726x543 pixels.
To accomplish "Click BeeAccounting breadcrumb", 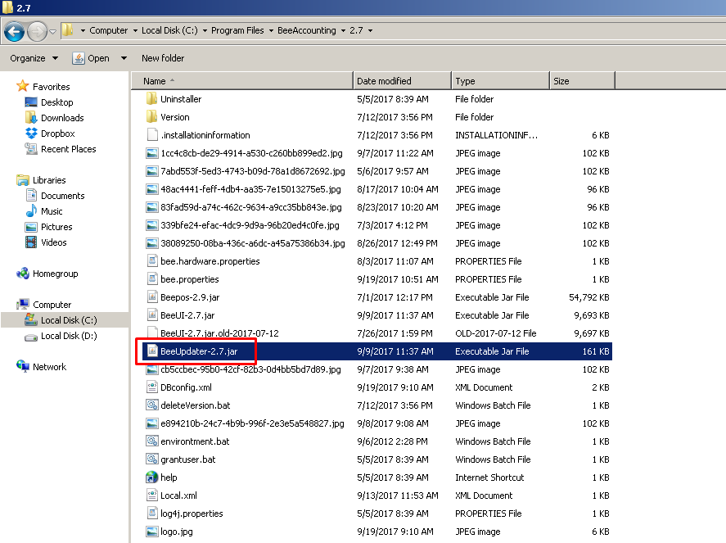I will pos(307,30).
